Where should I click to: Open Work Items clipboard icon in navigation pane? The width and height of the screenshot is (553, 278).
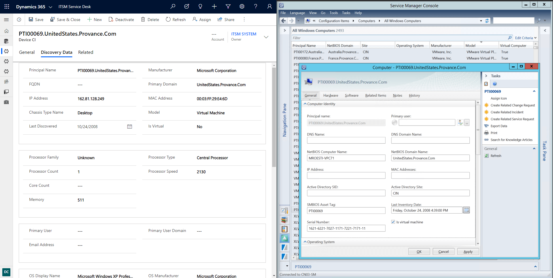coord(285,229)
